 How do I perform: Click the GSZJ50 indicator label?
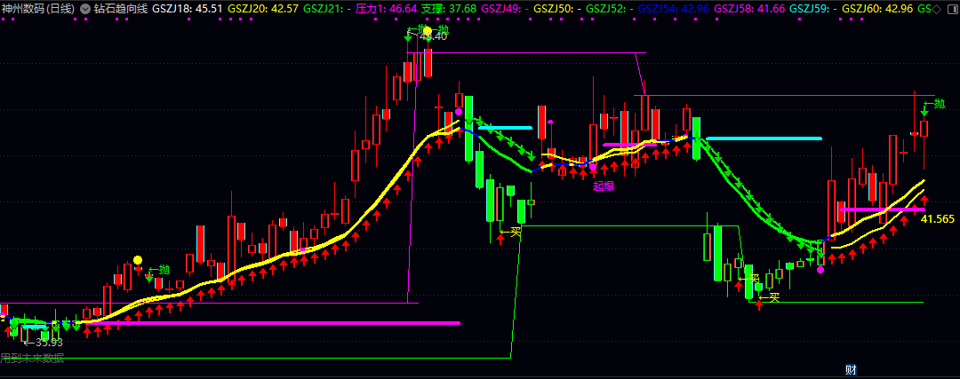[557, 9]
